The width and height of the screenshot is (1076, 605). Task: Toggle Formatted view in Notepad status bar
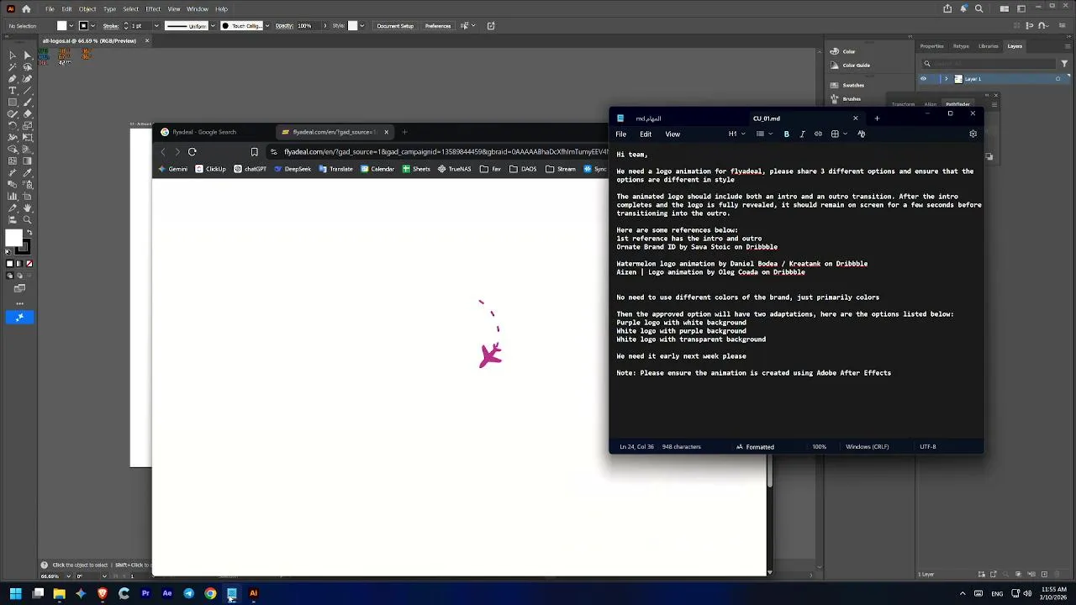[755, 447]
